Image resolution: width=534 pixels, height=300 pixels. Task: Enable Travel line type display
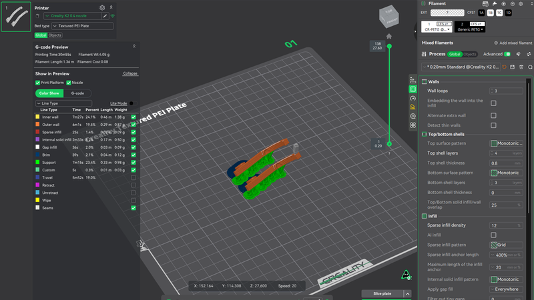pyautogui.click(x=133, y=177)
